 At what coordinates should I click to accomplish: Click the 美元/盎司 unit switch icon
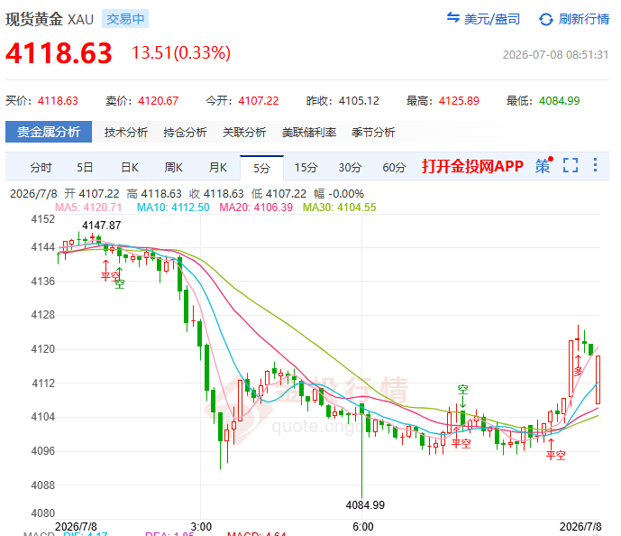tap(453, 17)
